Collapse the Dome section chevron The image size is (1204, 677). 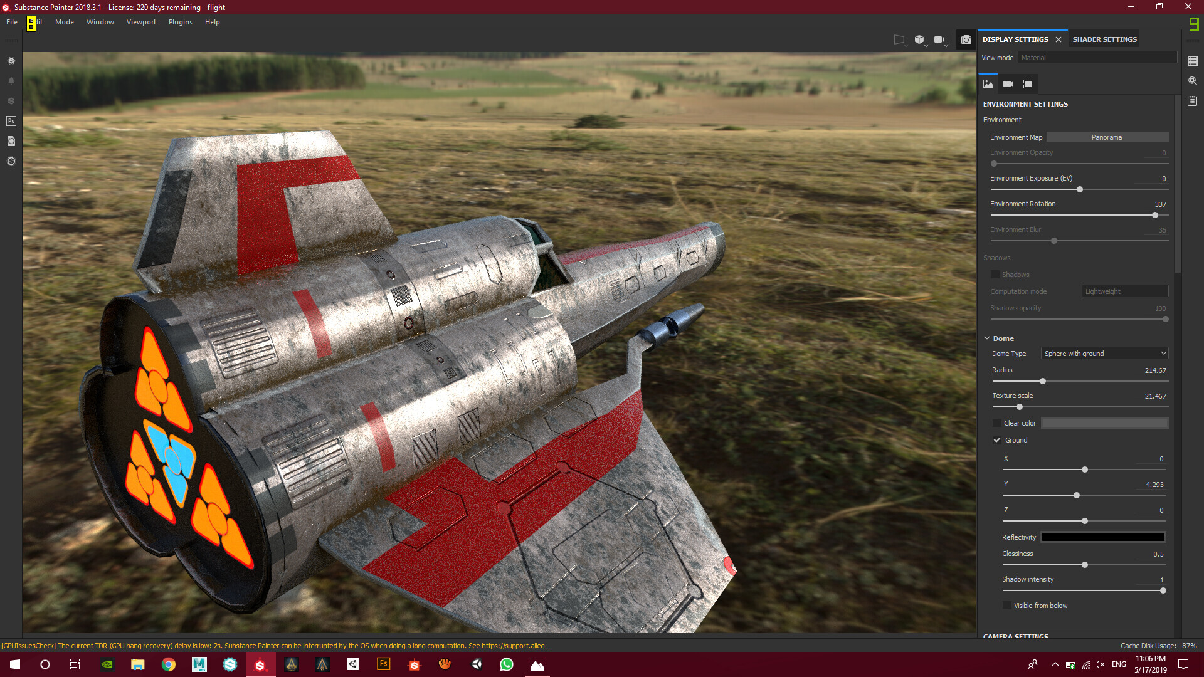pos(986,338)
